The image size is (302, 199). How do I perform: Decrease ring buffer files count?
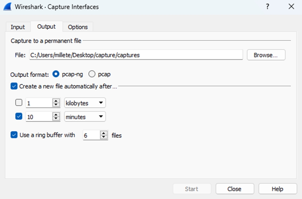104,137
